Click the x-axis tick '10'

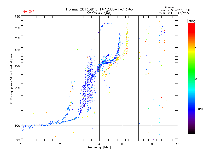coord(151,144)
